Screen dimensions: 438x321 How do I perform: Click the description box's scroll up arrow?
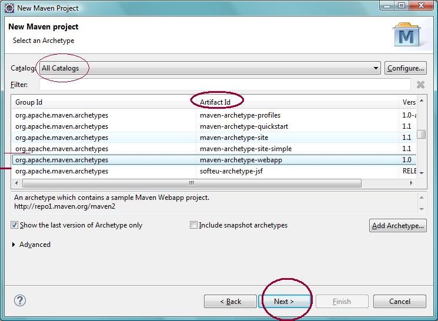click(422, 198)
